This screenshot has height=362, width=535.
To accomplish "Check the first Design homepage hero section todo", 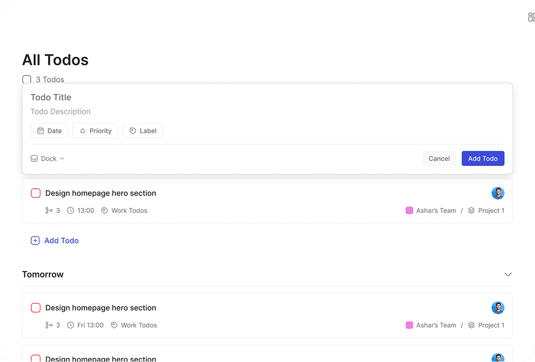I will pos(36,193).
